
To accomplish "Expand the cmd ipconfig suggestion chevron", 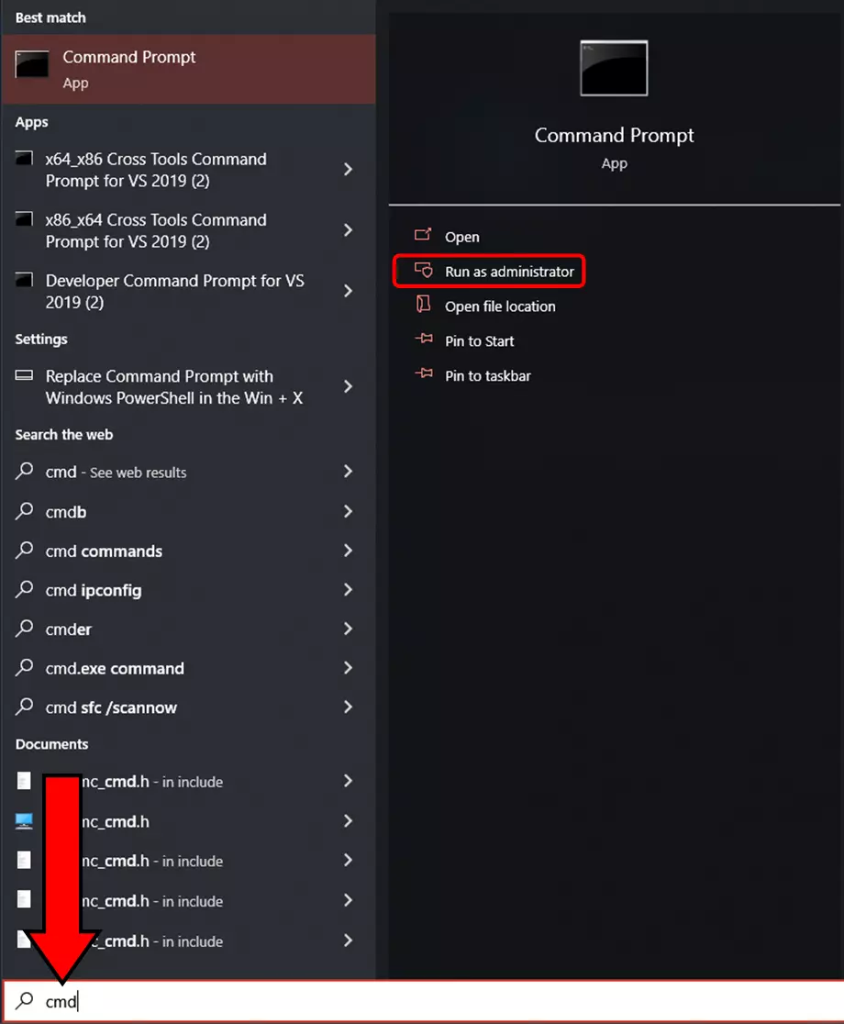I will [348, 590].
